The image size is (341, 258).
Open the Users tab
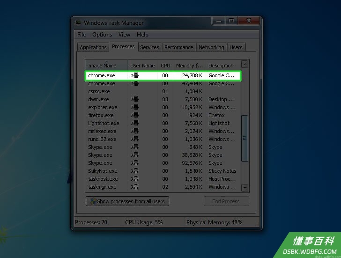pos(236,47)
